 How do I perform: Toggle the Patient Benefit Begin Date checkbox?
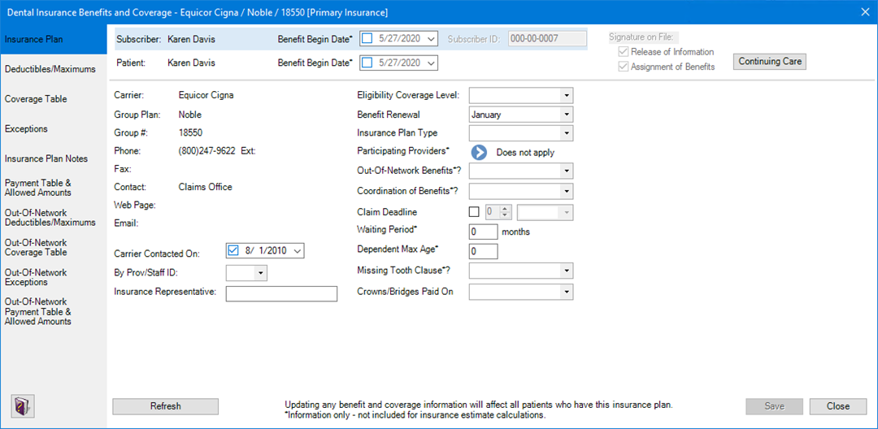point(367,63)
